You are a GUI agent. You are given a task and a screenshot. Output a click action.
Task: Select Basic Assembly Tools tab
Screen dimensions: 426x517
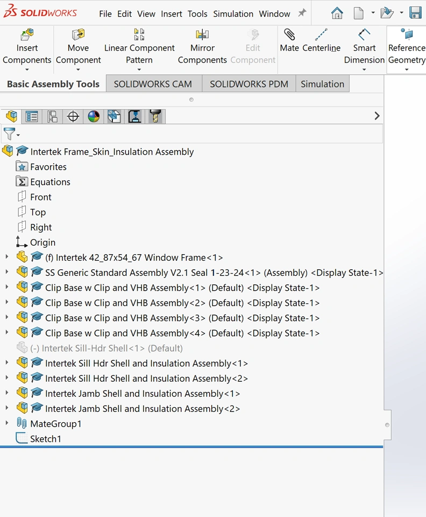coord(53,84)
